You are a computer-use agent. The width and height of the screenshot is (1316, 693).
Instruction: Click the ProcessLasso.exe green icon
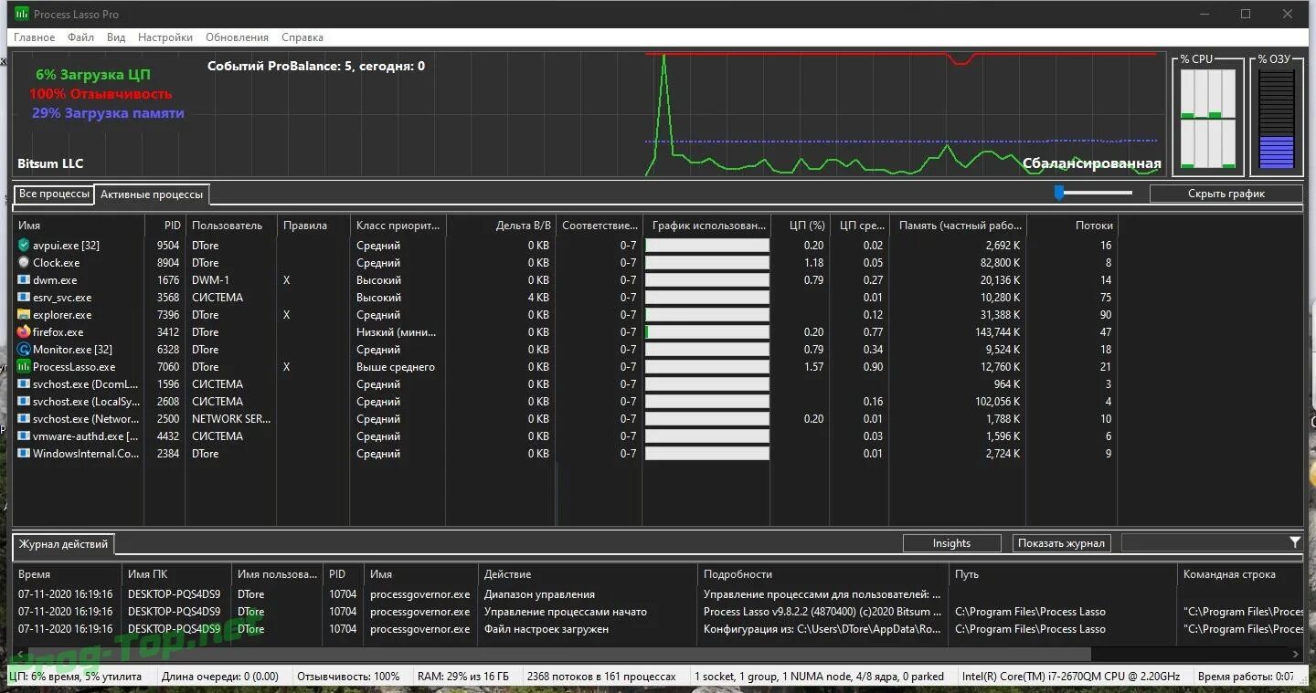point(24,366)
